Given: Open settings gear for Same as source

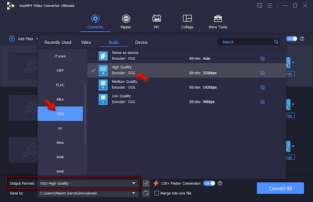Looking at the screenshot, I should coord(262,58).
